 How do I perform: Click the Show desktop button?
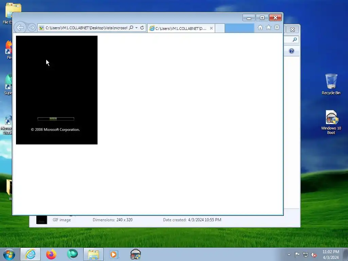pyautogui.click(x=346, y=254)
